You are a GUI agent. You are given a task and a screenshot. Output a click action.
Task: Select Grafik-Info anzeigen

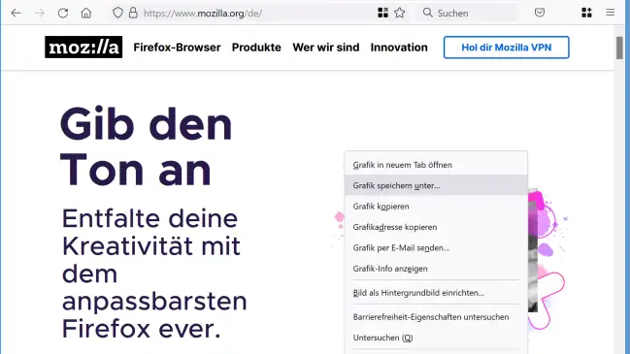(436, 269)
